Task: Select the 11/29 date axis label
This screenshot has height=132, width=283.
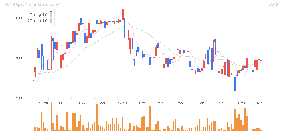Action: (83, 103)
